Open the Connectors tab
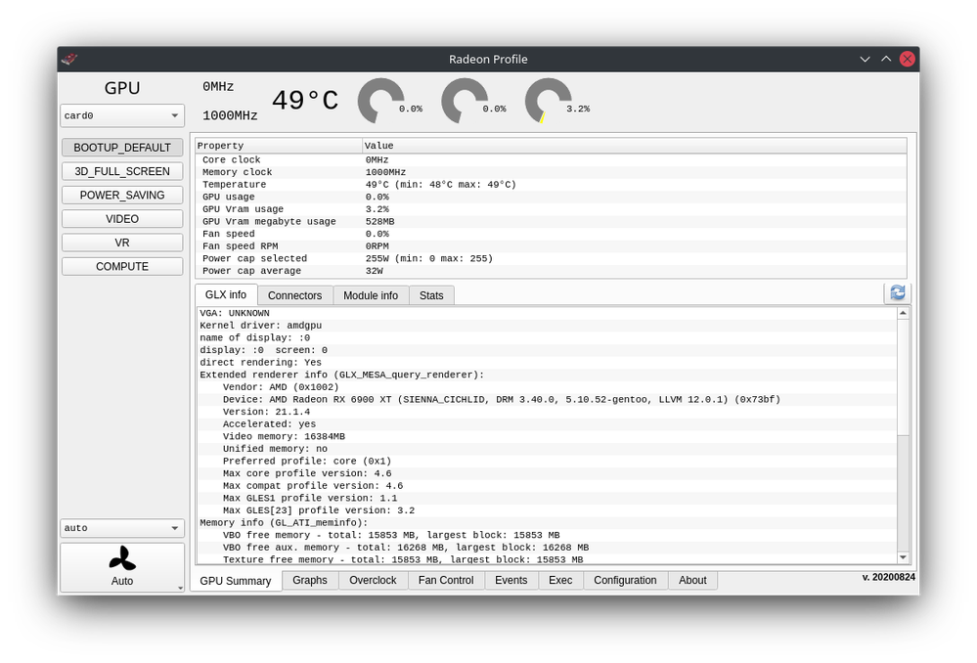Viewport: 977px width, 663px height. pos(294,295)
